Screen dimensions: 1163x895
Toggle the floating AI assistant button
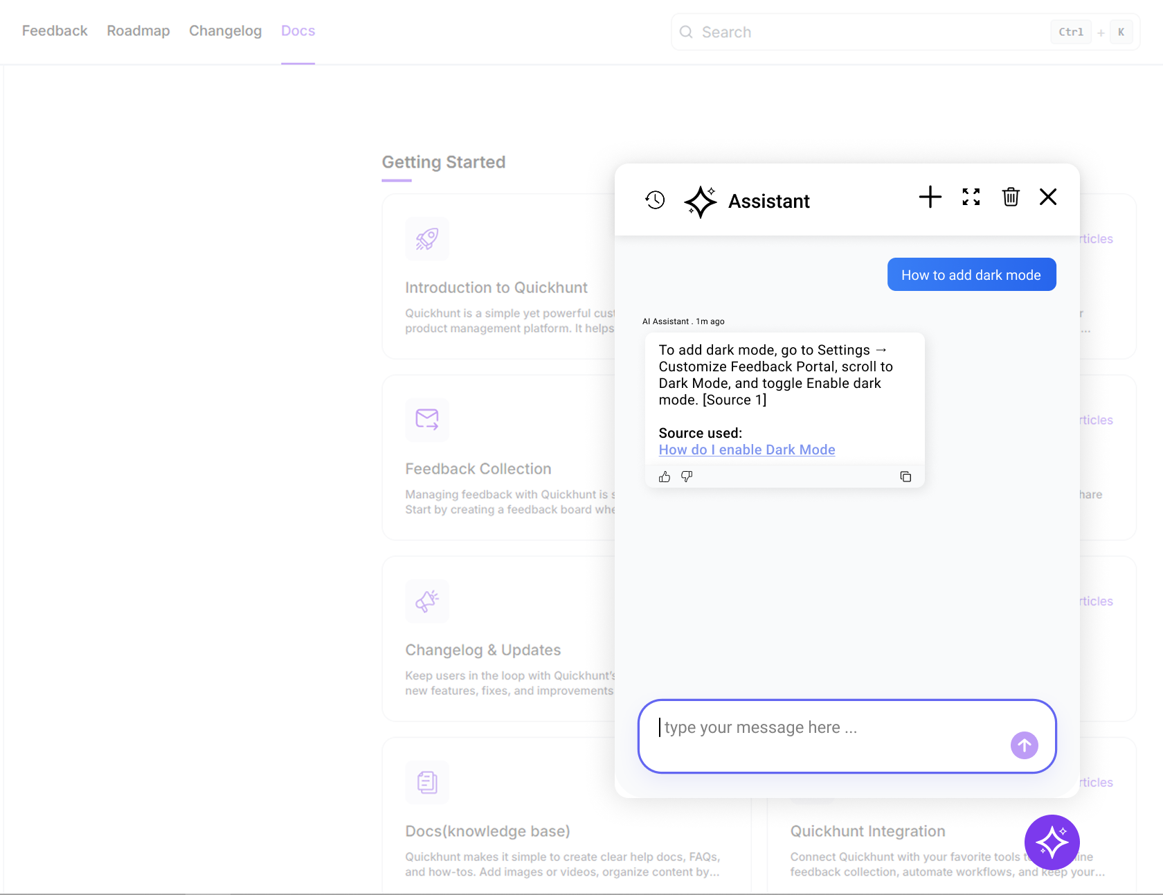coord(1052,842)
